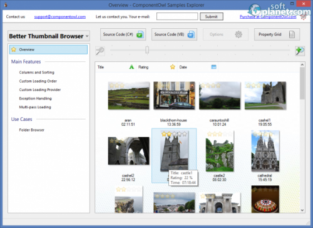Click the star icon beside Overview

(x=14, y=49)
